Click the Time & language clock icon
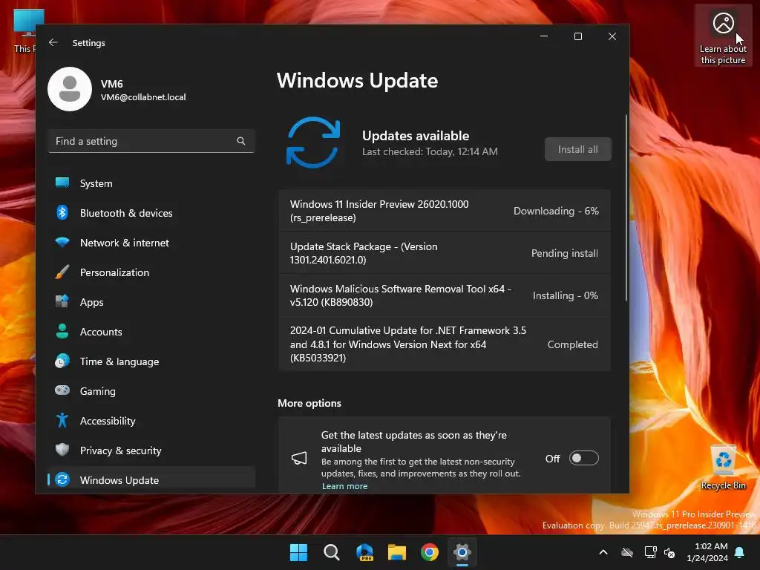The image size is (760, 570). coord(62,361)
